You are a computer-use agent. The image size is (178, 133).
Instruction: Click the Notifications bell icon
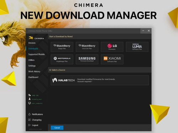tap(30, 114)
